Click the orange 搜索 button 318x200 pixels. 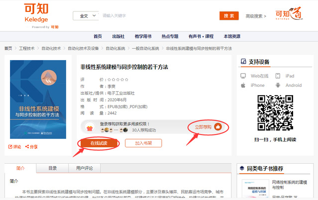[229, 16]
